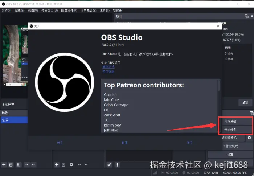The height and width of the screenshot is (176, 254).
Task: Click the 统计 panel title
Action: [x=119, y=16]
